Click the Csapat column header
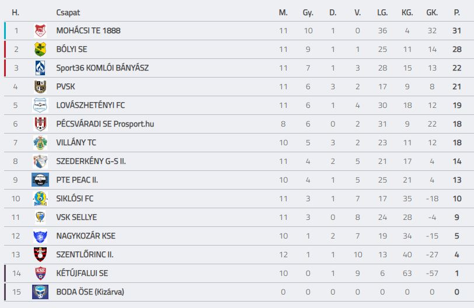This screenshot has height=308, width=474. tap(68, 12)
